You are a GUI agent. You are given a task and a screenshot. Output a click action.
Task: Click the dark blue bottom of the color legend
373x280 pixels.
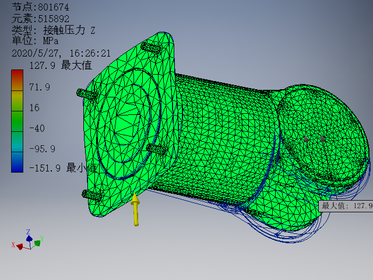click(x=17, y=162)
